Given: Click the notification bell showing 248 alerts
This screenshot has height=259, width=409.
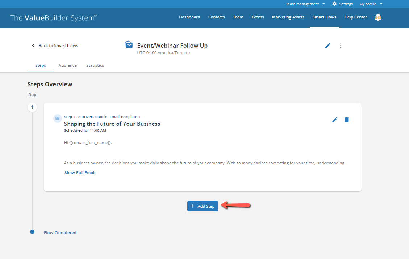Looking at the screenshot, I should point(378,17).
